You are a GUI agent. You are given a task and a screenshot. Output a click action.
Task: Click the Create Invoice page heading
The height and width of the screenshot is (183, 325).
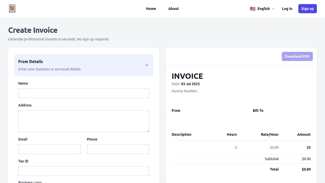tap(33, 30)
